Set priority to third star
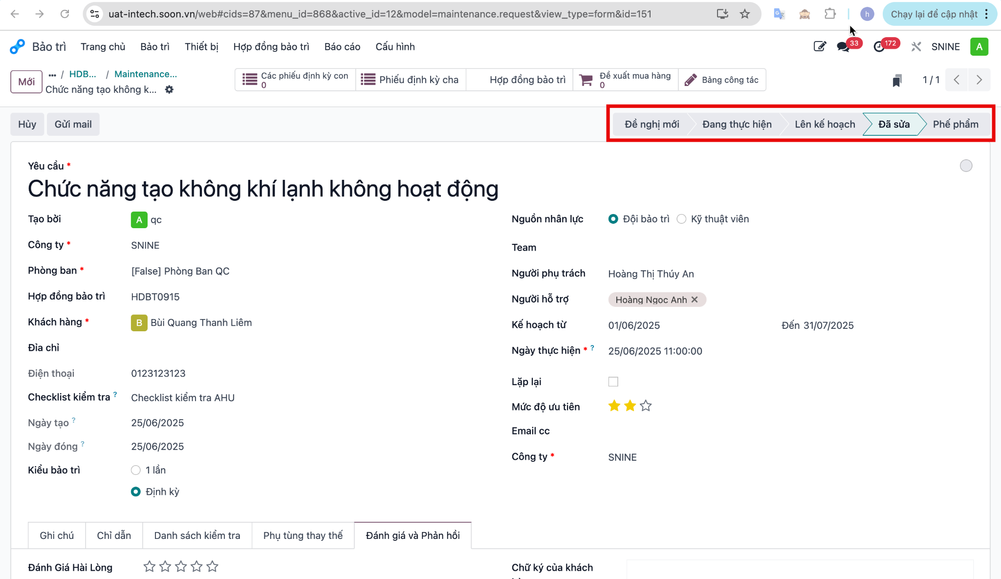Image resolution: width=1001 pixels, height=579 pixels. point(646,406)
